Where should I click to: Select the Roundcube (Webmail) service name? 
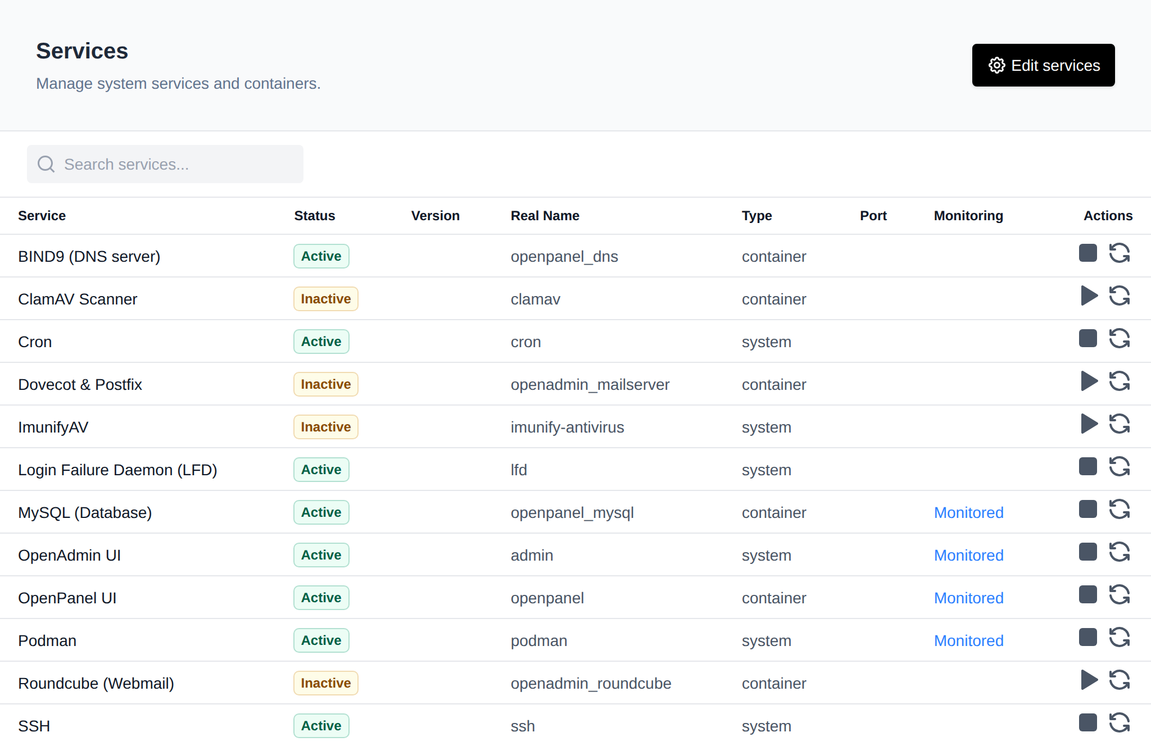(96, 684)
